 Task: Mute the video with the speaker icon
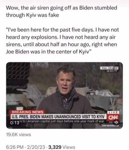click(116, 122)
